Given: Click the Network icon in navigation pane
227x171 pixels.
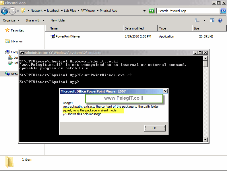Looking at the screenshot, I should (x=7, y=74).
